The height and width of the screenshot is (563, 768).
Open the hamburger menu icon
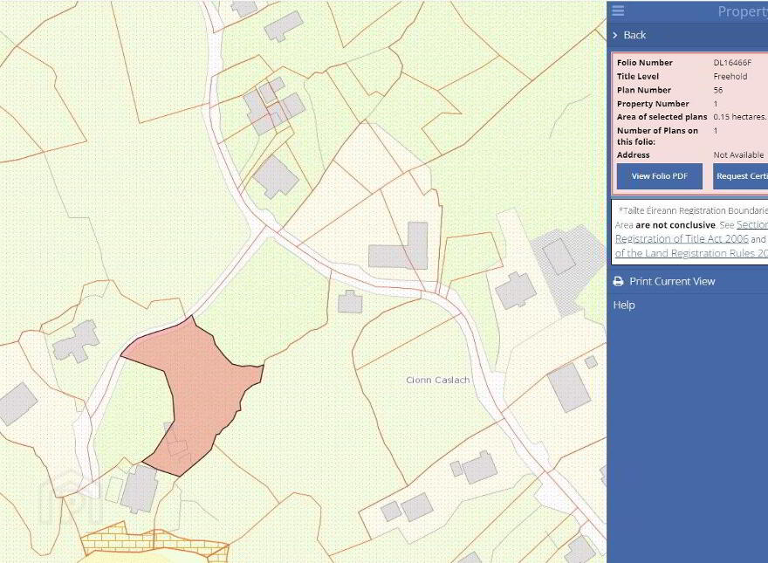point(618,10)
